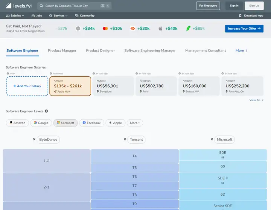Open the Nutanix US$56,301 salary card
271x210 pixels.
(113, 86)
